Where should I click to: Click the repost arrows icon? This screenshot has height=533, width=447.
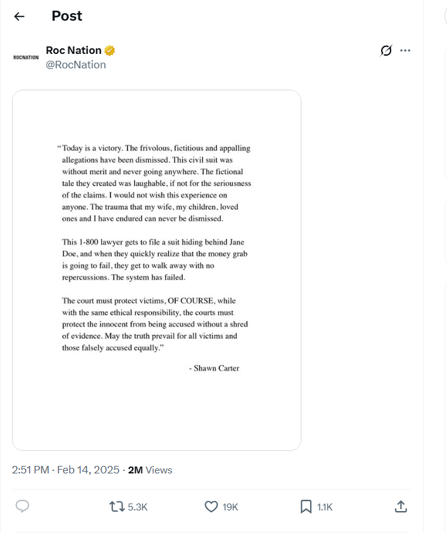pyautogui.click(x=116, y=506)
